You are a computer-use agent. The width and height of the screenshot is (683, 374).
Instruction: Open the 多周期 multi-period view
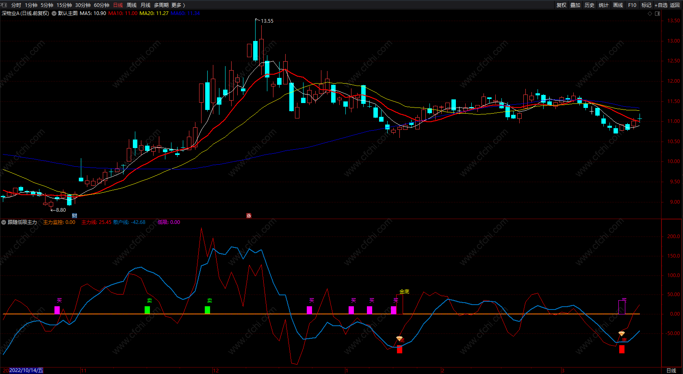[161, 5]
